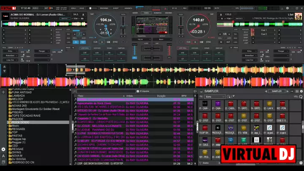Open browser settings gear in left sidebar
The width and height of the screenshot is (304, 171).
click(3, 149)
